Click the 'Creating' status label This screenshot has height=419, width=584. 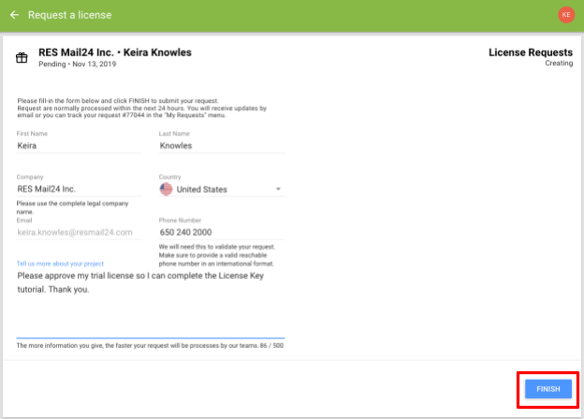coord(559,64)
